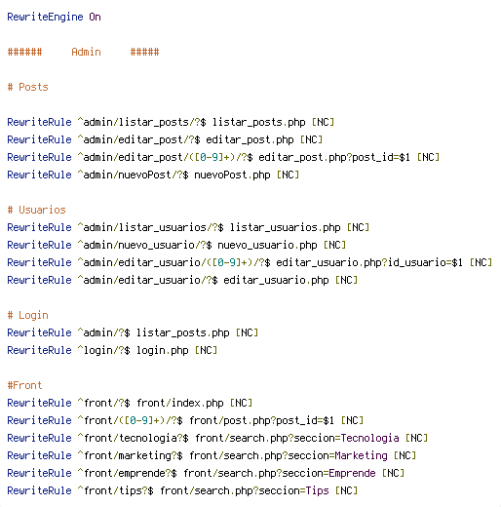Screen dimensions: 501x507
Task: Click the 'Tecnologia' seccion value
Action: (x=369, y=438)
